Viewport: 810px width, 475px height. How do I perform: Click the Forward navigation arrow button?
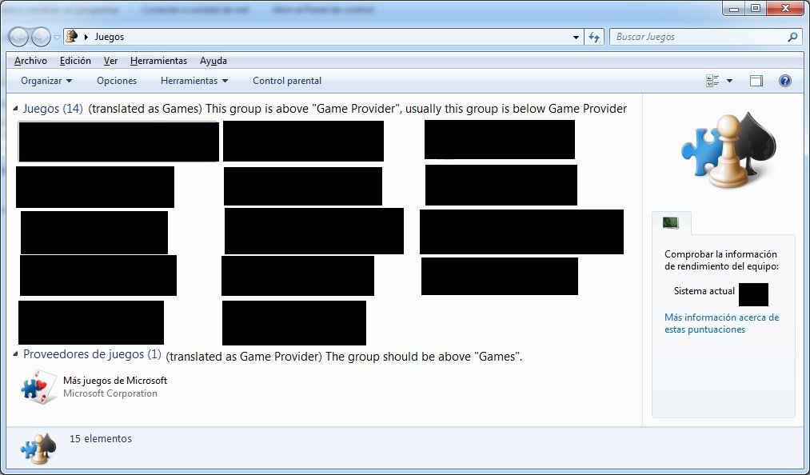(41, 37)
